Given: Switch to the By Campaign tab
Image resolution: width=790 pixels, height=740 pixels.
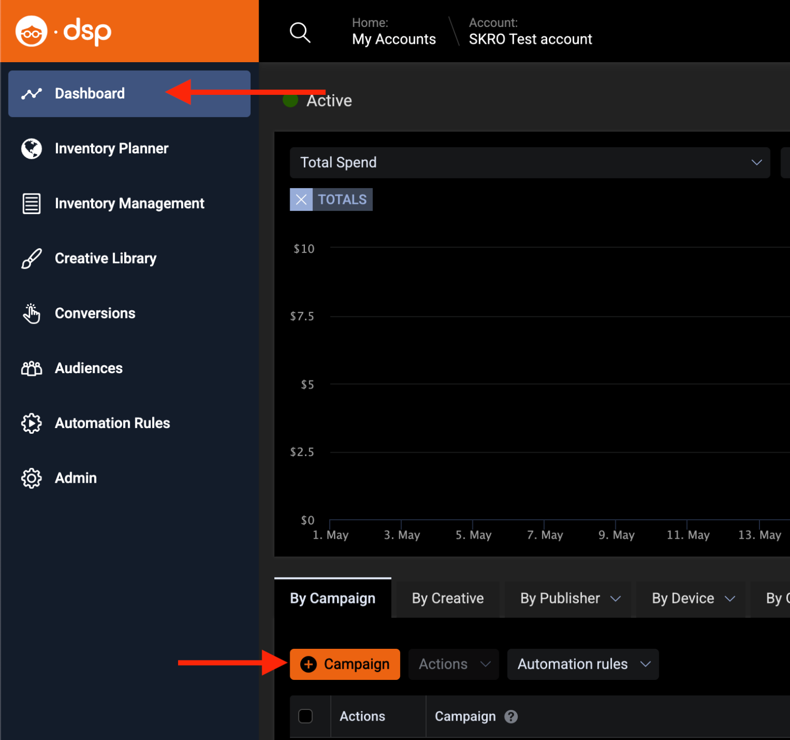Looking at the screenshot, I should point(333,598).
